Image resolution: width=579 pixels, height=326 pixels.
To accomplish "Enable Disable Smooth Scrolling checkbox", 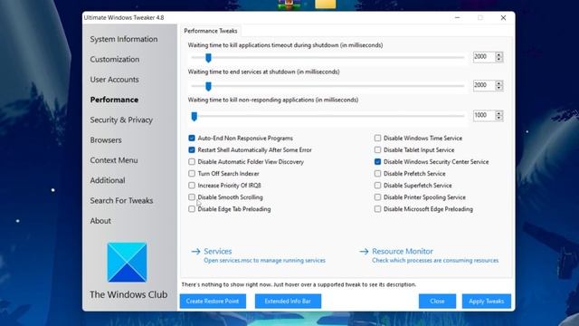I will (x=192, y=197).
